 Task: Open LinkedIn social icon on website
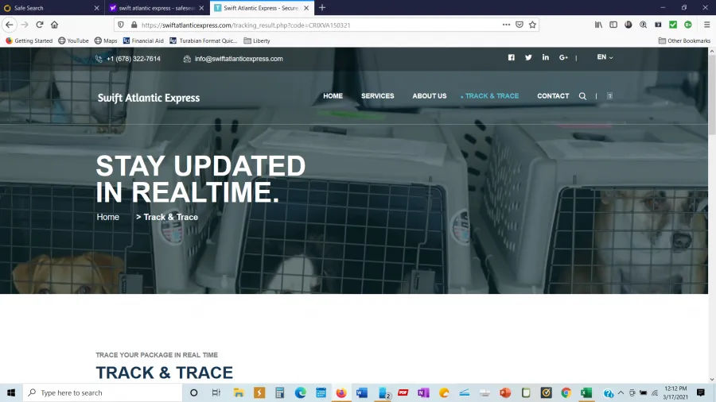pyautogui.click(x=545, y=57)
